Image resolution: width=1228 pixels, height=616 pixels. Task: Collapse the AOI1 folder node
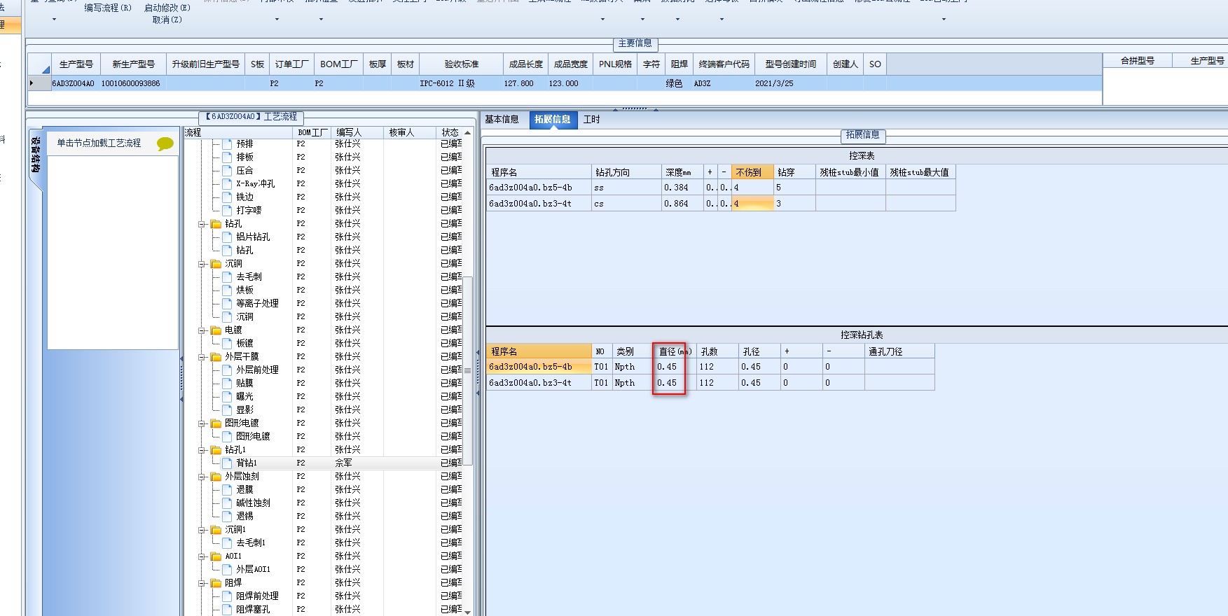pos(202,556)
